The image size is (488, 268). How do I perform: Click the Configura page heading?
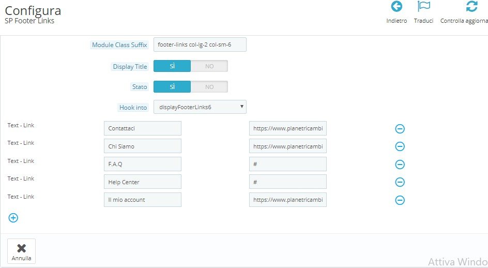coord(33,11)
